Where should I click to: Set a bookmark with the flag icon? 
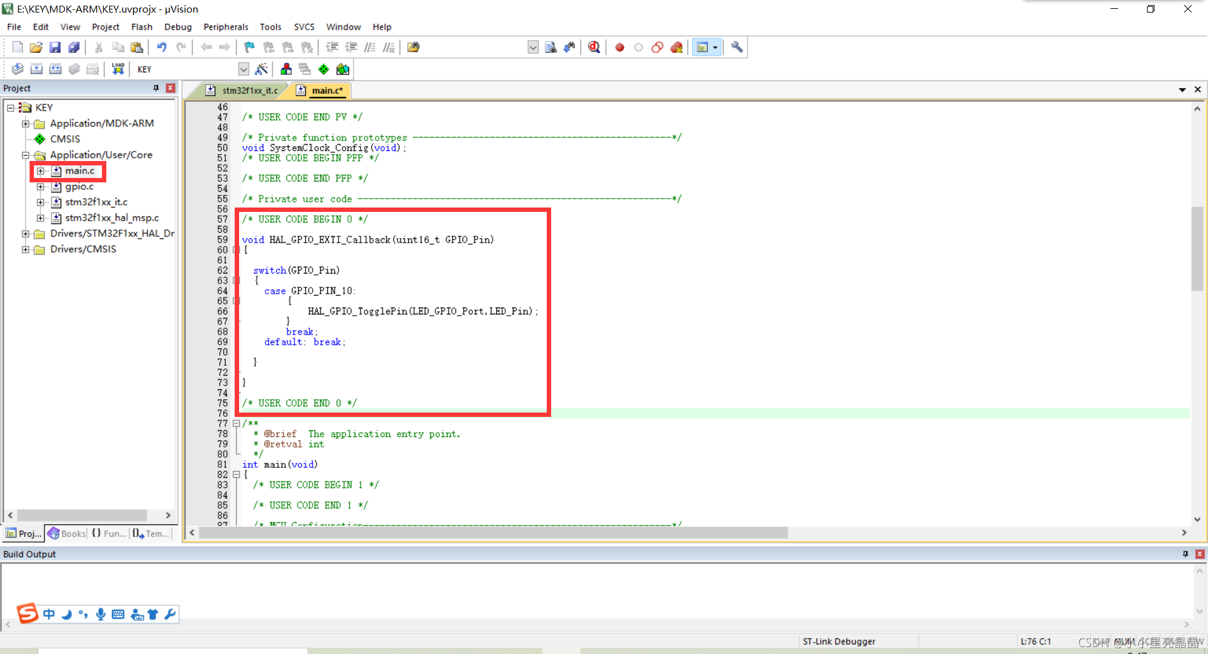(x=250, y=47)
